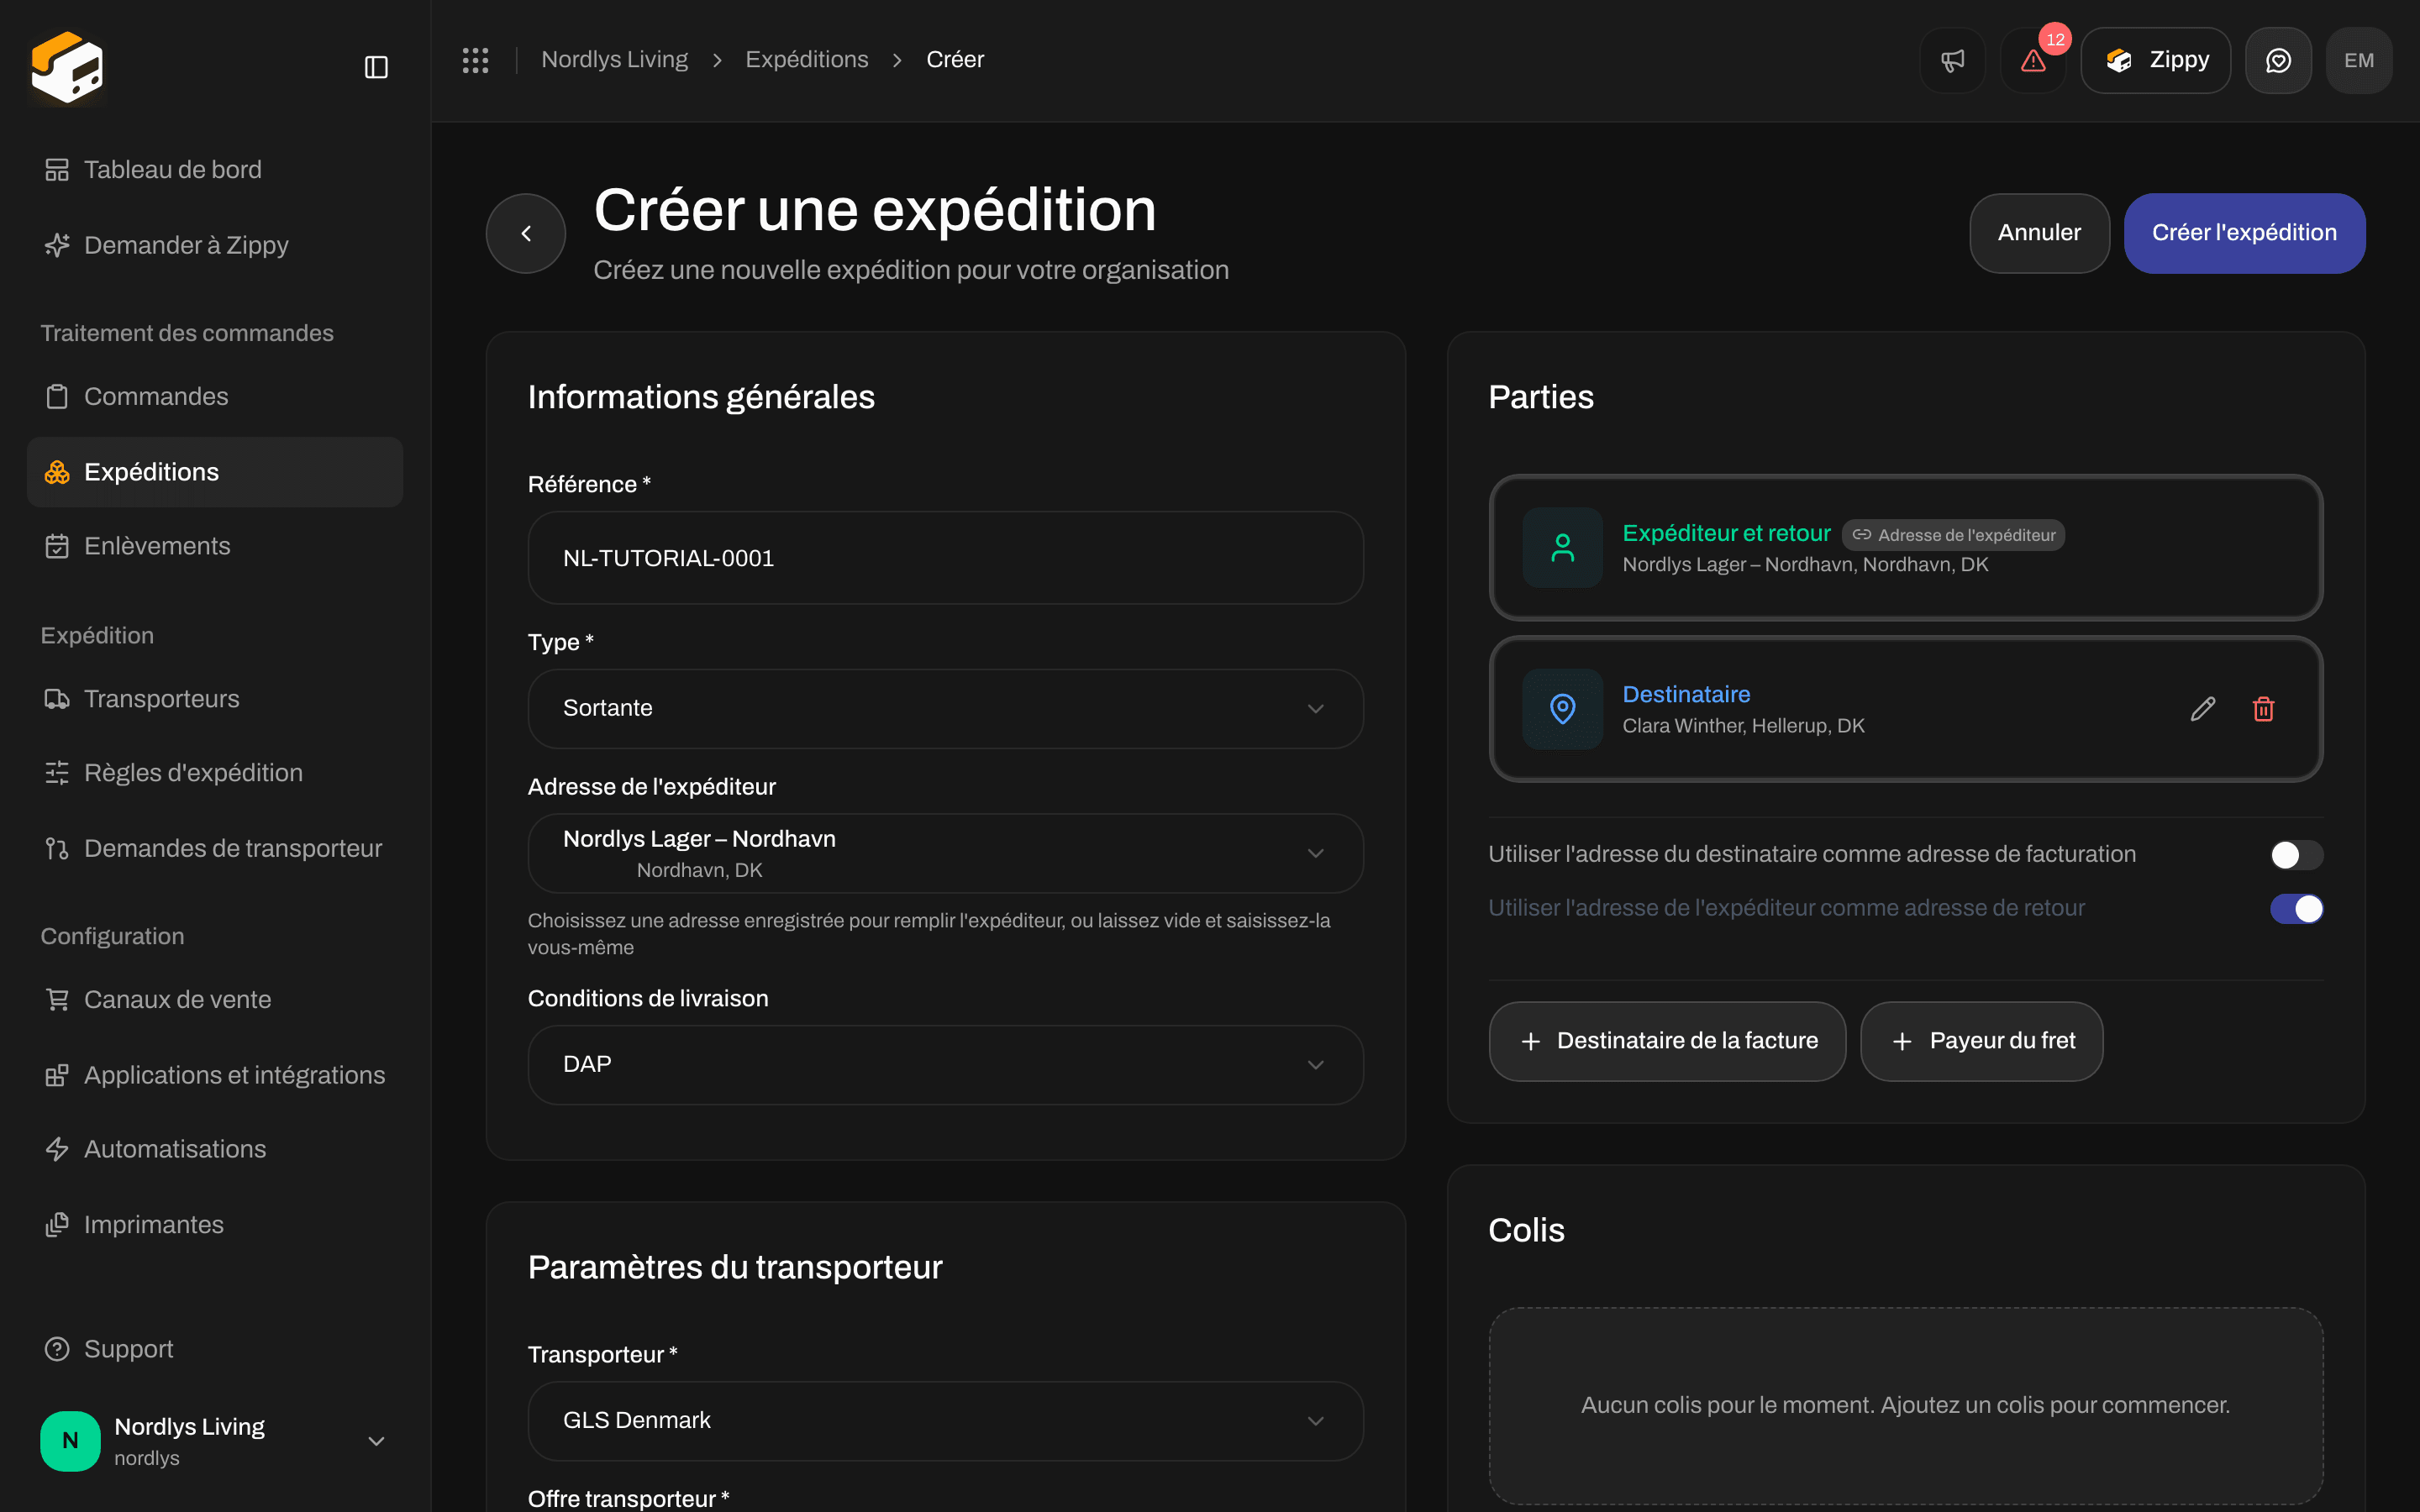Open Imprimantes menu item

tap(214, 1225)
